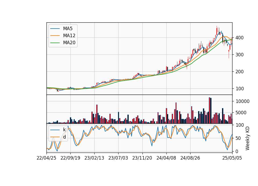258x186 pixels.
Task: Click the 300 price axis label
Action: [x=239, y=55]
